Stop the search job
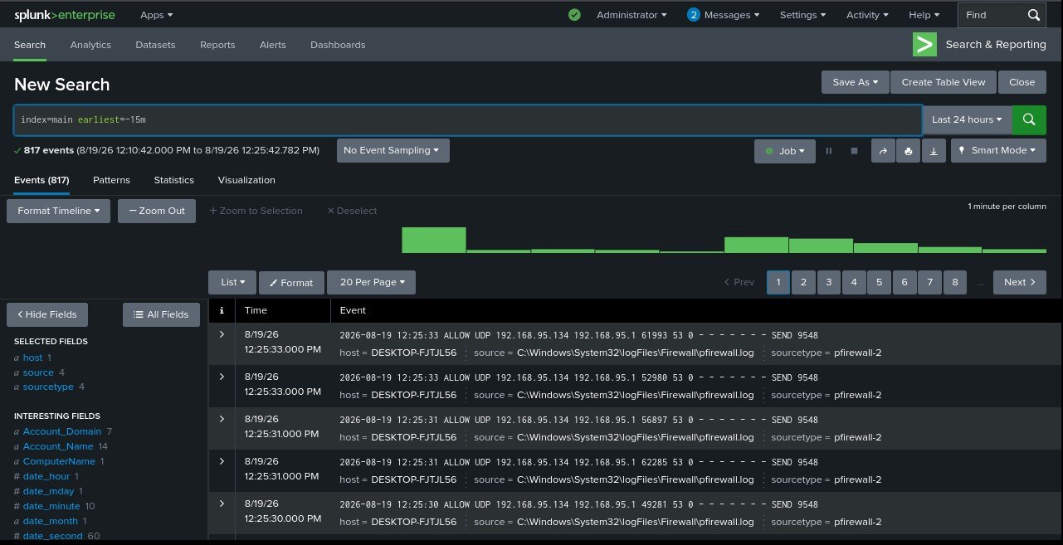This screenshot has width=1063, height=545. click(x=854, y=151)
